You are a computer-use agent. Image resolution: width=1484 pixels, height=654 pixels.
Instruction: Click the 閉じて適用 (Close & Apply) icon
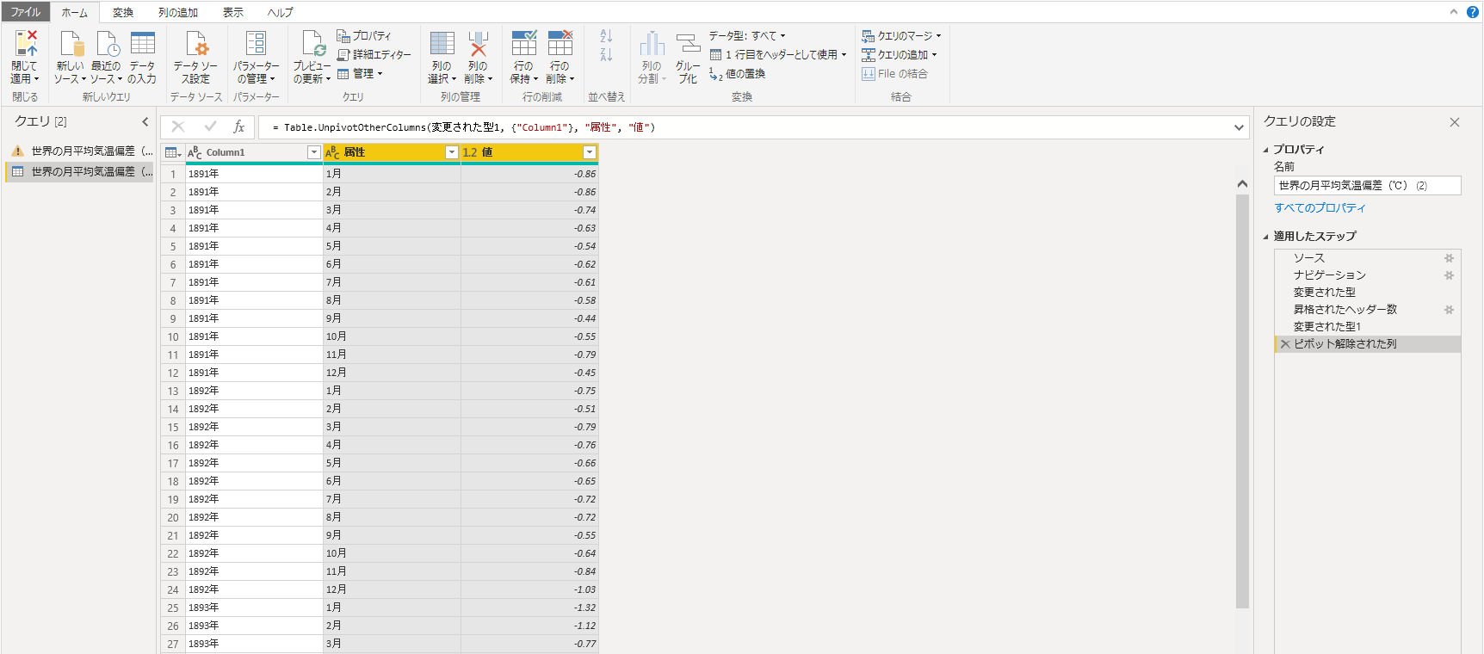(x=25, y=44)
